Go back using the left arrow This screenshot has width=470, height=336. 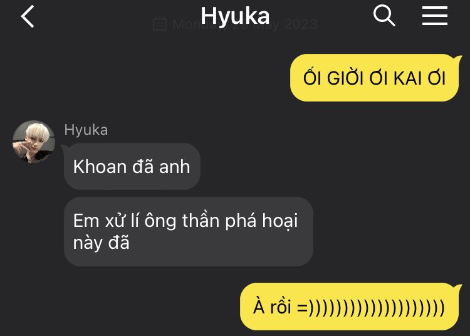pyautogui.click(x=28, y=17)
